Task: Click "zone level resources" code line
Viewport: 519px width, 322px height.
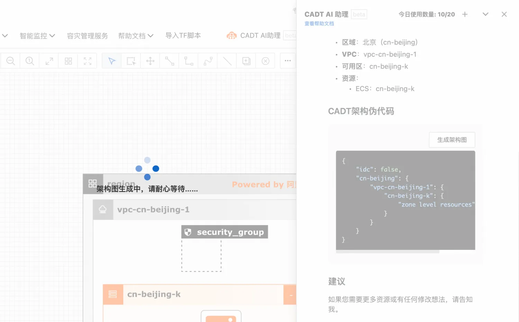Action: [436, 204]
